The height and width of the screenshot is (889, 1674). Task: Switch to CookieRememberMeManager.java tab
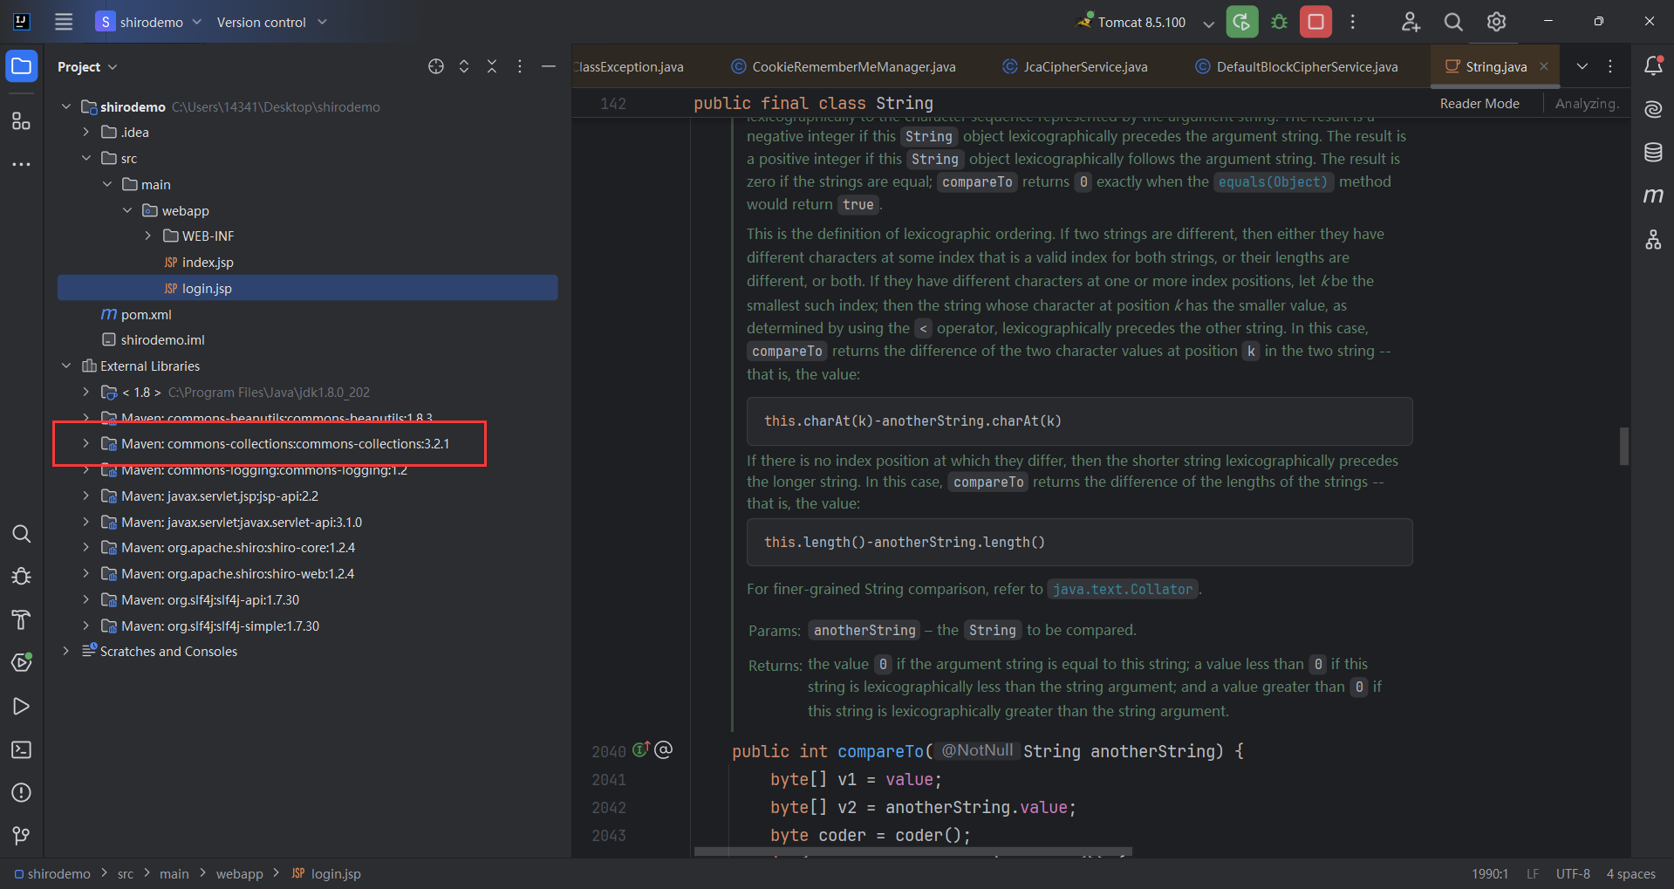pyautogui.click(x=844, y=66)
